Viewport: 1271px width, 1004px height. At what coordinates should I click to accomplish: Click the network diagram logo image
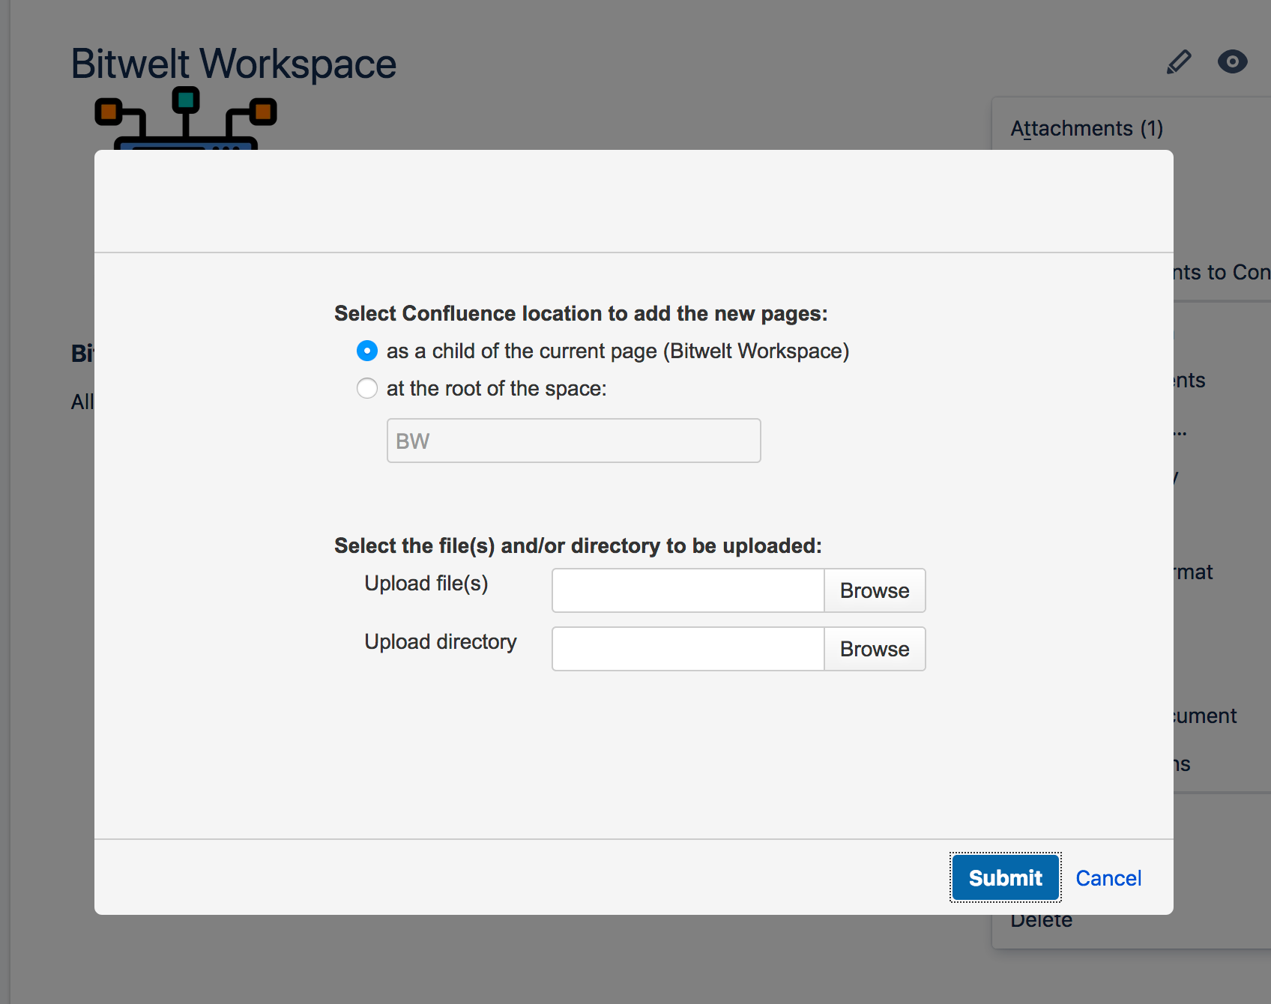click(x=186, y=118)
